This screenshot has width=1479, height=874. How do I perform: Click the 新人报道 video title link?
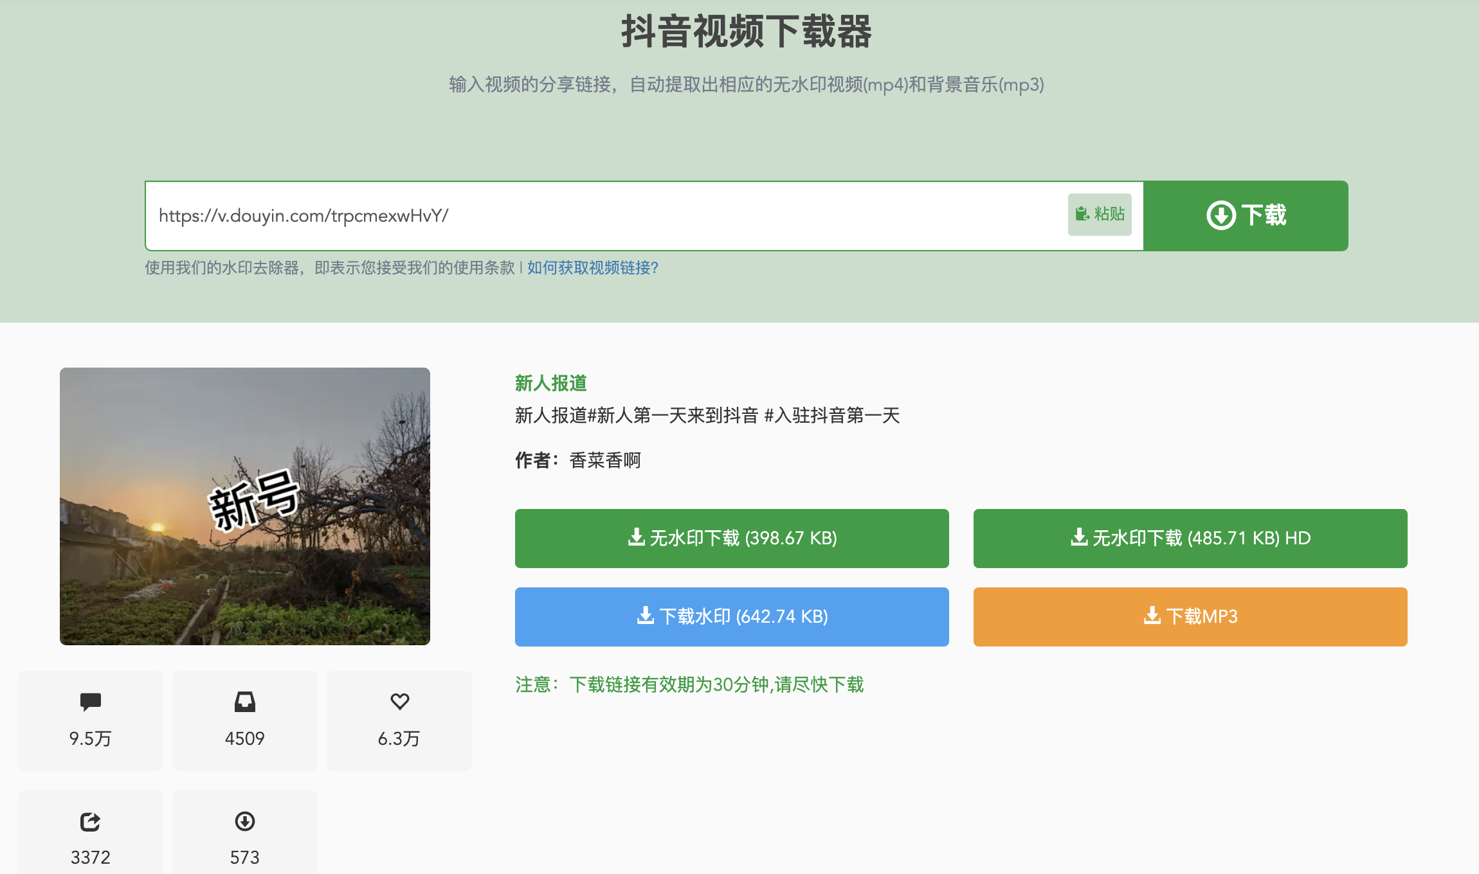point(550,384)
